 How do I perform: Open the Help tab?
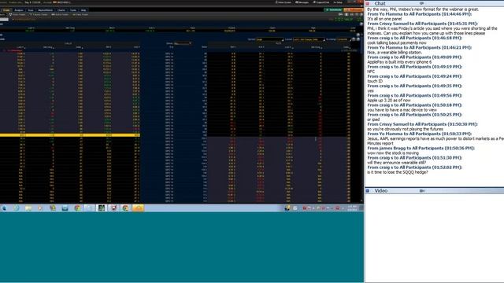[x=83, y=10]
